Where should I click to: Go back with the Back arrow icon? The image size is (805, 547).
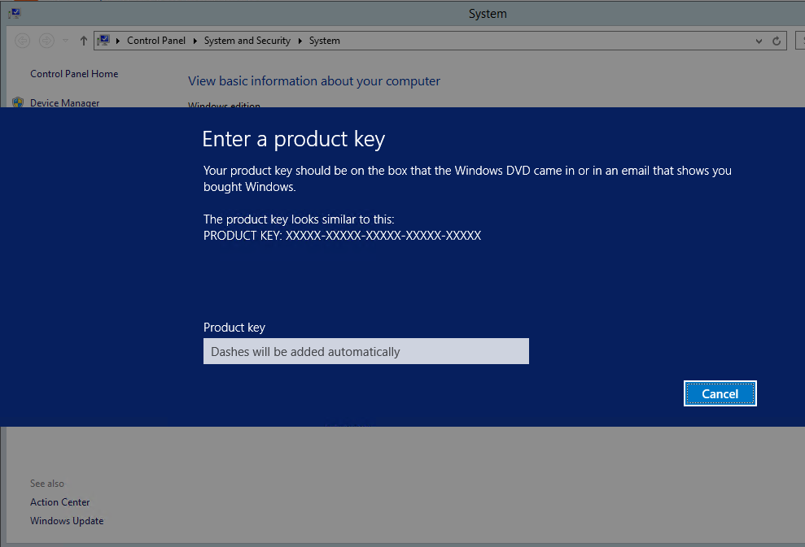coord(22,41)
